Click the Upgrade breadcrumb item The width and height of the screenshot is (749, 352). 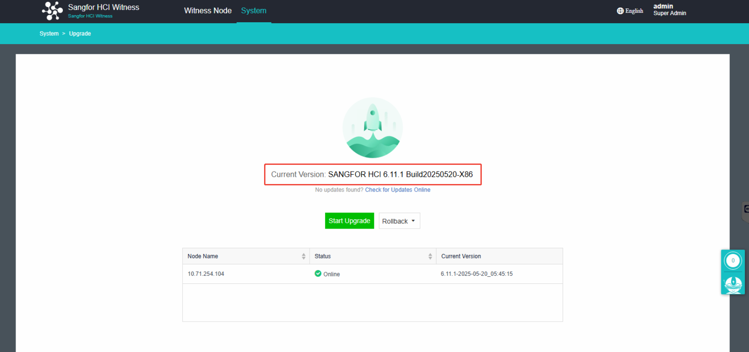tap(80, 33)
